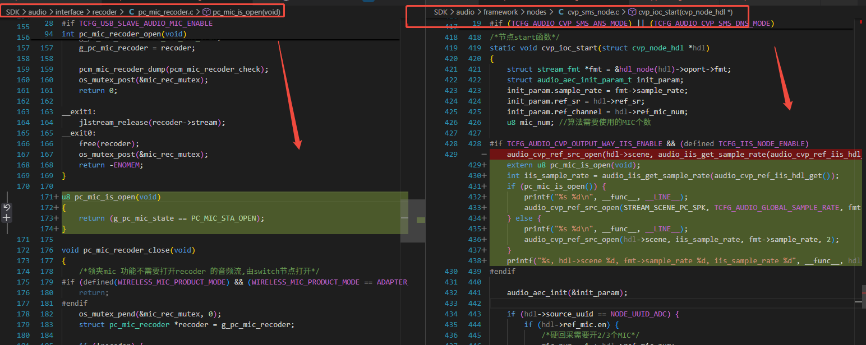Image resolution: width=866 pixels, height=345 pixels.
Task: Click the line 'if (pc_mic_is_open()) {'
Action: pyautogui.click(x=556, y=186)
